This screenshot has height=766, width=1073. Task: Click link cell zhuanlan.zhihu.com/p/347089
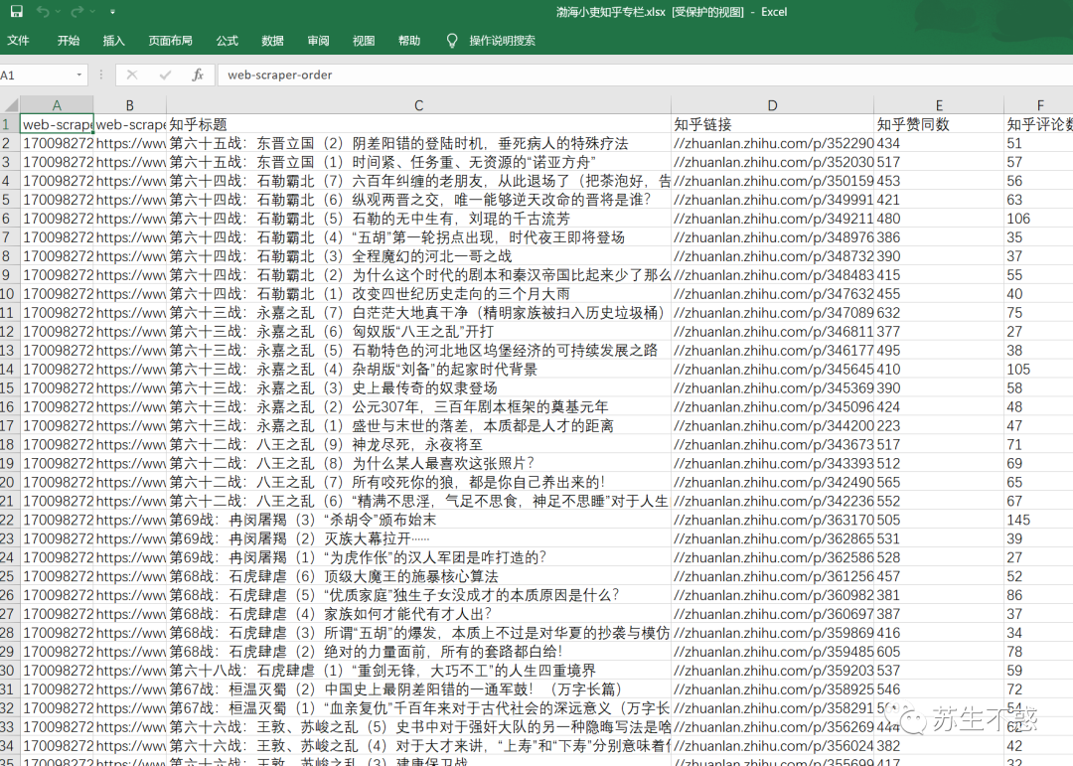click(x=773, y=313)
